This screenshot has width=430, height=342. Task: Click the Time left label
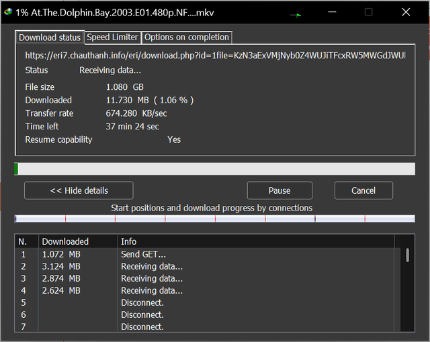click(42, 126)
